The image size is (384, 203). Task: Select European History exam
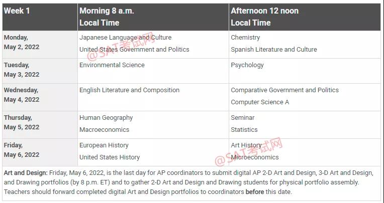pyautogui.click(x=104, y=145)
